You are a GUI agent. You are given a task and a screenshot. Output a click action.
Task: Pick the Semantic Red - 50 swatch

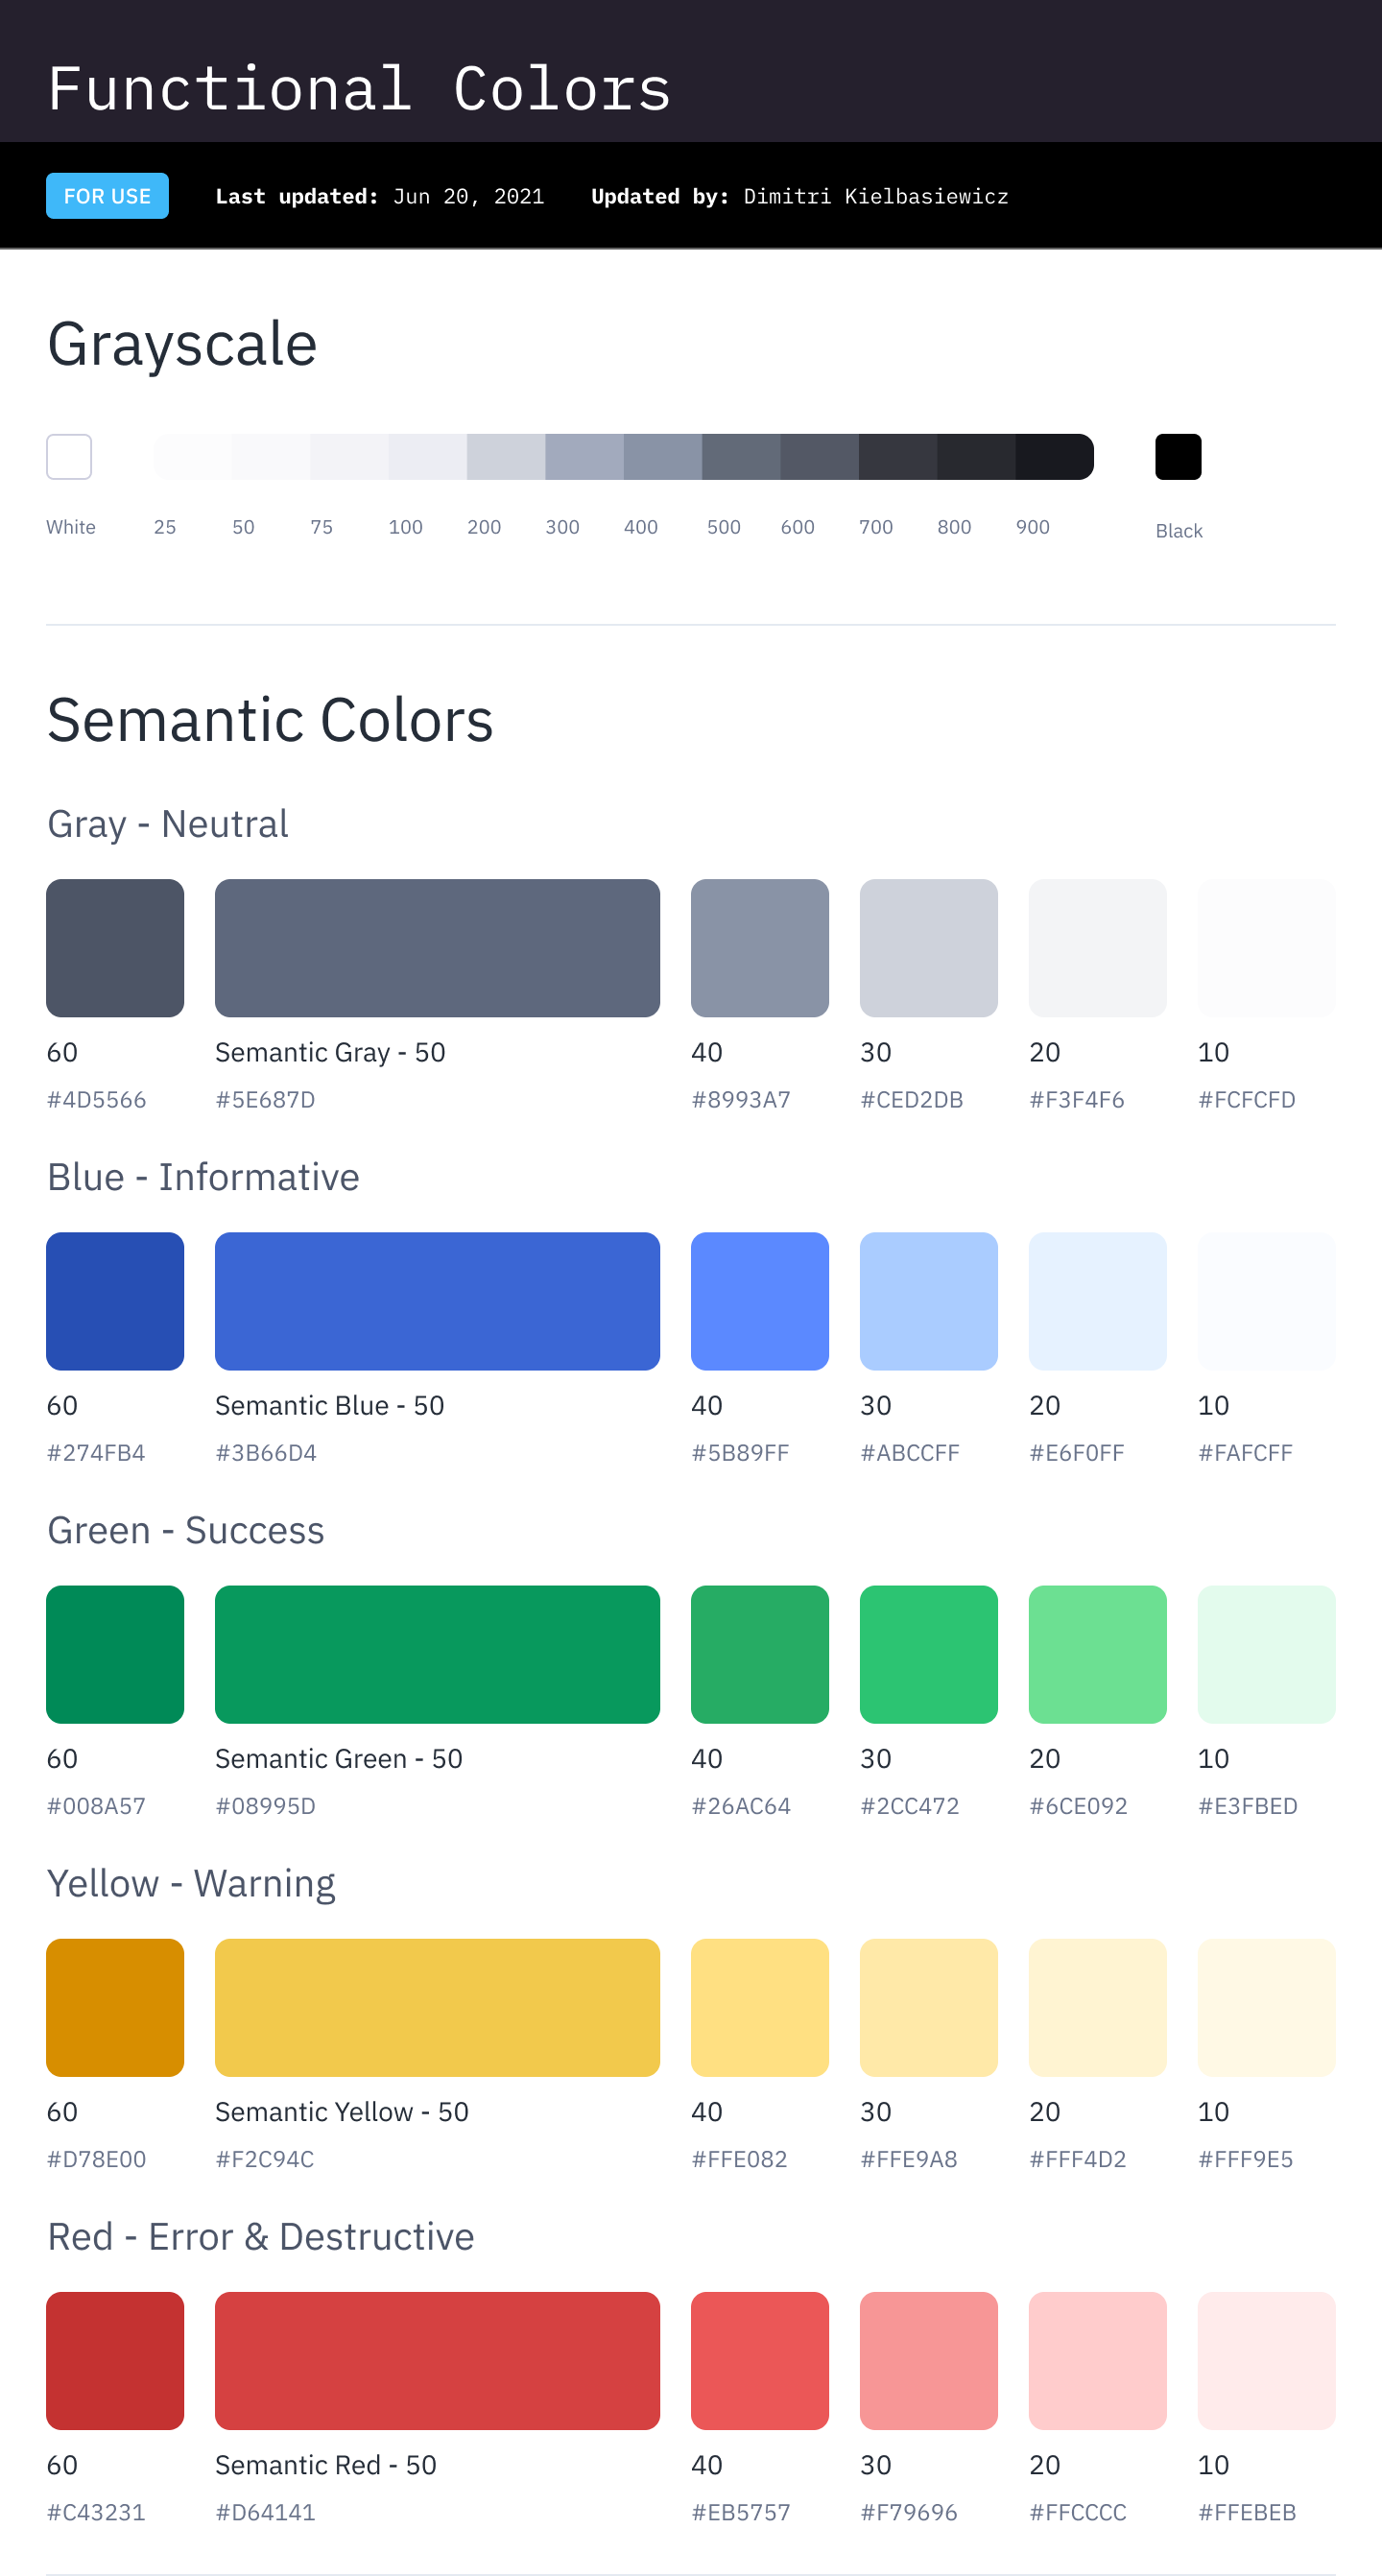point(437,2360)
